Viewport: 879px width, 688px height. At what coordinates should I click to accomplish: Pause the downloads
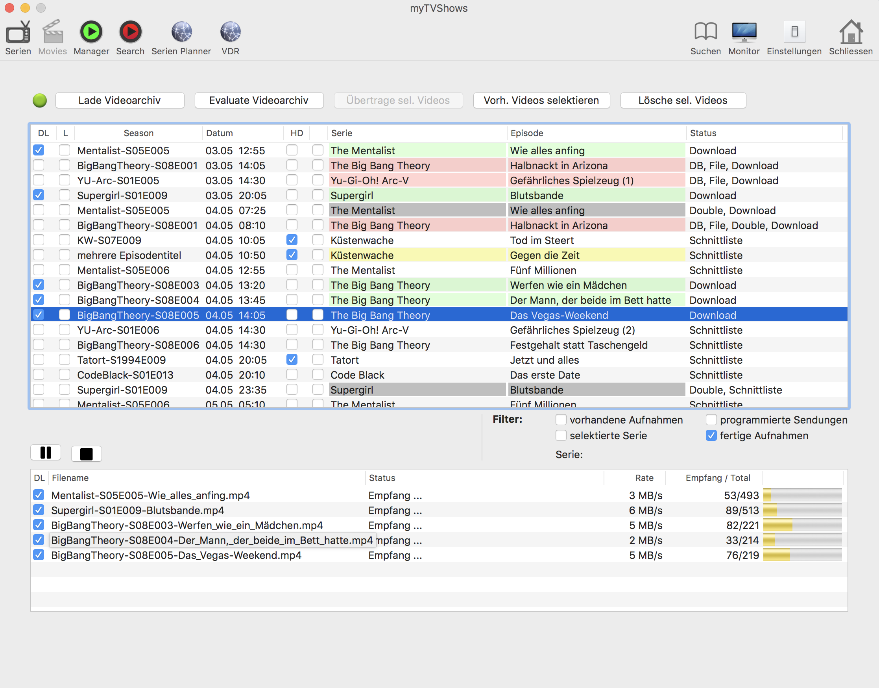point(46,453)
